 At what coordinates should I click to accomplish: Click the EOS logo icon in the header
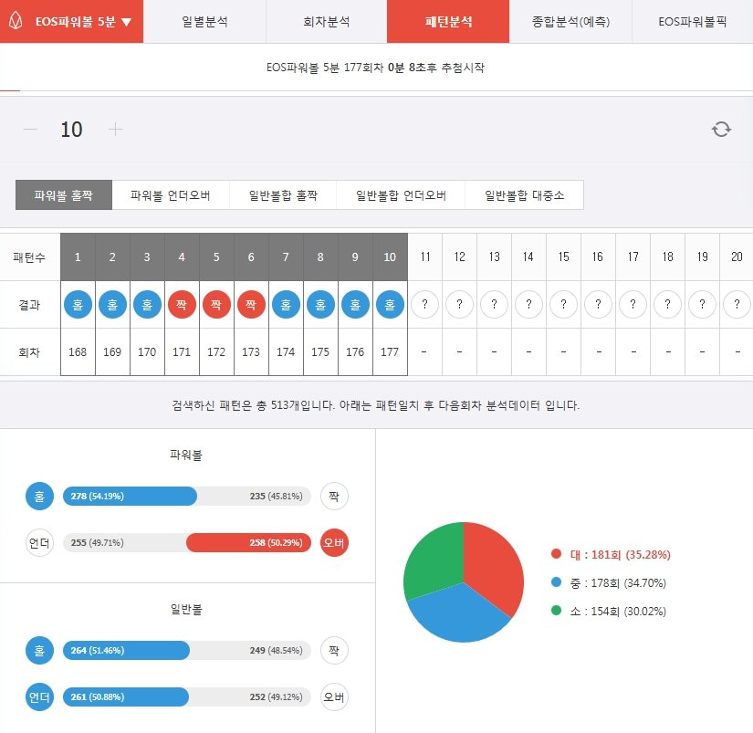(16, 22)
